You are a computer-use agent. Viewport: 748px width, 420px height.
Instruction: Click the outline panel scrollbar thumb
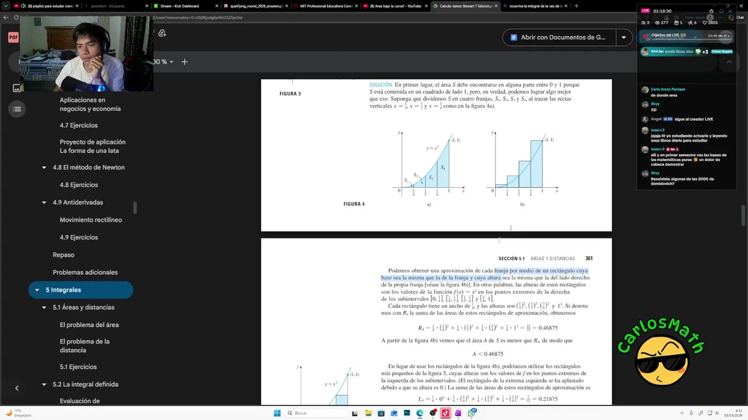click(x=135, y=208)
